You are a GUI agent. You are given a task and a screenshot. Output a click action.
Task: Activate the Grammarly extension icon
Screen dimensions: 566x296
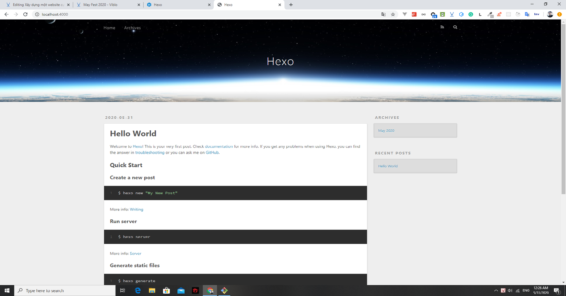click(471, 14)
